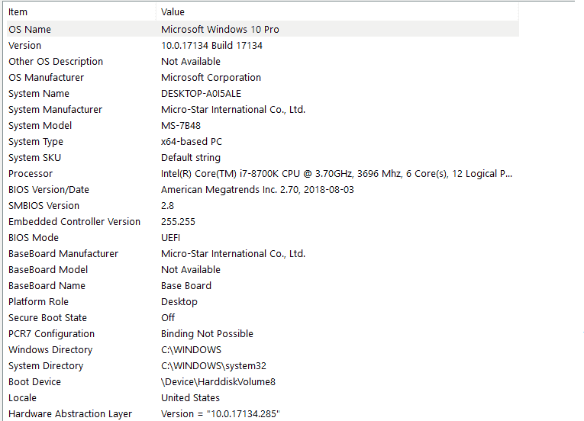Select the System SKU row label
584x421 pixels.
(x=34, y=157)
